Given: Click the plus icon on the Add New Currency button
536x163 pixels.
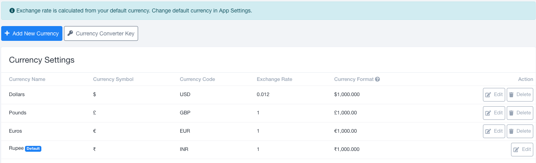Looking at the screenshot, I should [7, 33].
